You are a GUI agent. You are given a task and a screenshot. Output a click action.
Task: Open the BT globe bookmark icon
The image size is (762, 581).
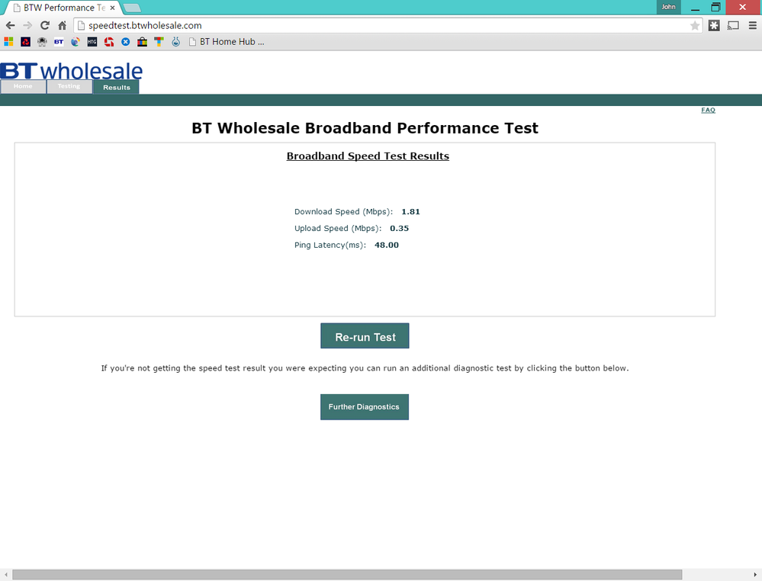coord(76,42)
